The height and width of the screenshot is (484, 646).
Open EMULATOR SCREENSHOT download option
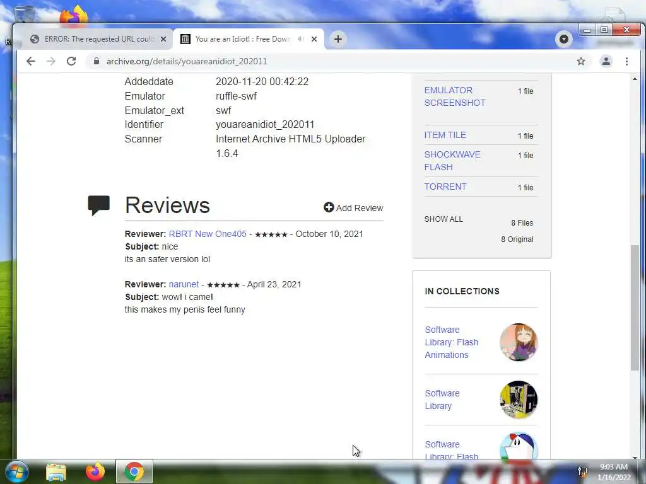click(454, 96)
